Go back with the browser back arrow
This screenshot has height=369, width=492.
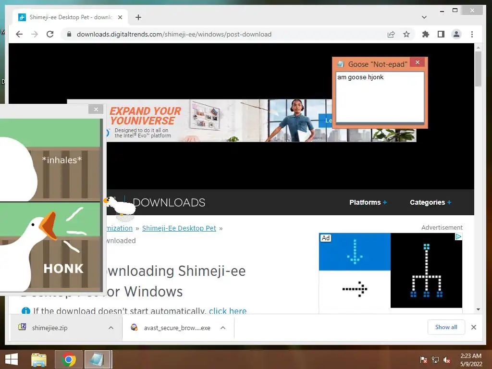coord(19,34)
